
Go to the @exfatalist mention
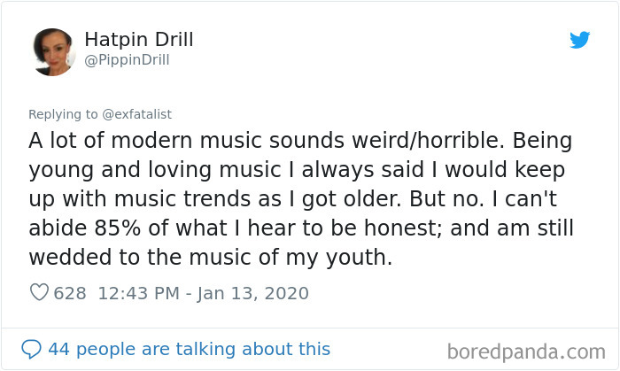(136, 114)
